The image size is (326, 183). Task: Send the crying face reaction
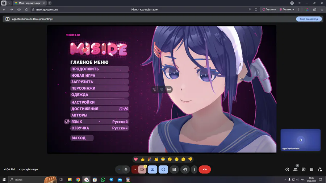pyautogui.click(x=176, y=159)
